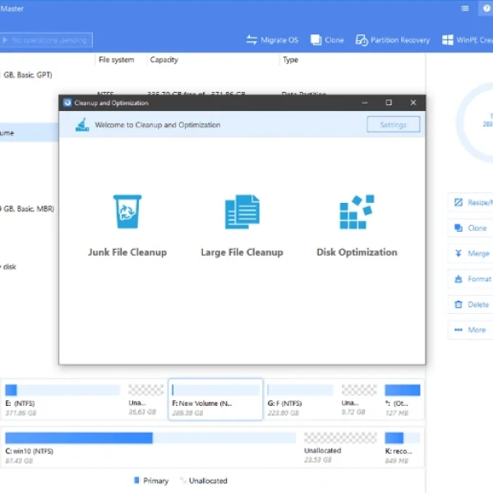Click Clone in the top toolbar
Screen dimensions: 493x493
(327, 40)
